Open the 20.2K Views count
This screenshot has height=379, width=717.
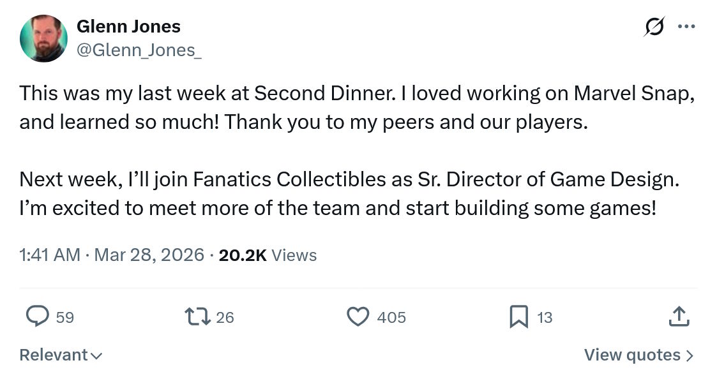click(x=268, y=255)
